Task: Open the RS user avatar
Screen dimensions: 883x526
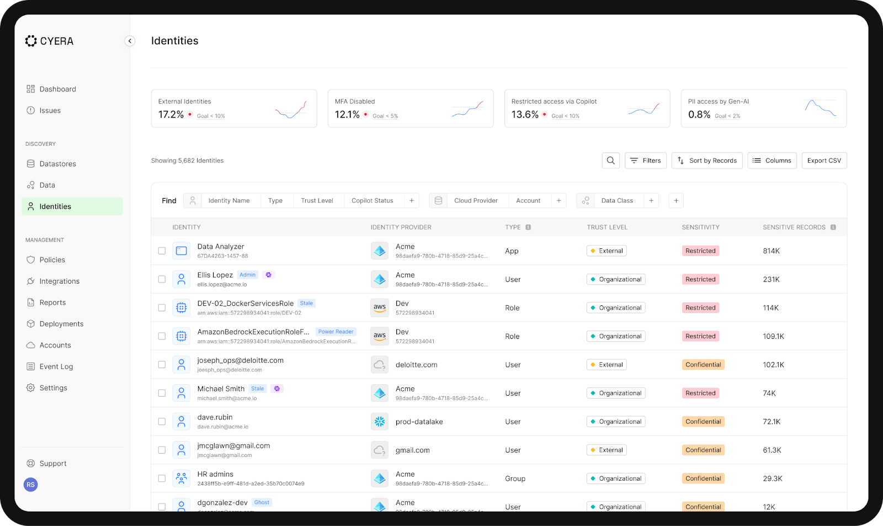Action: coord(31,485)
